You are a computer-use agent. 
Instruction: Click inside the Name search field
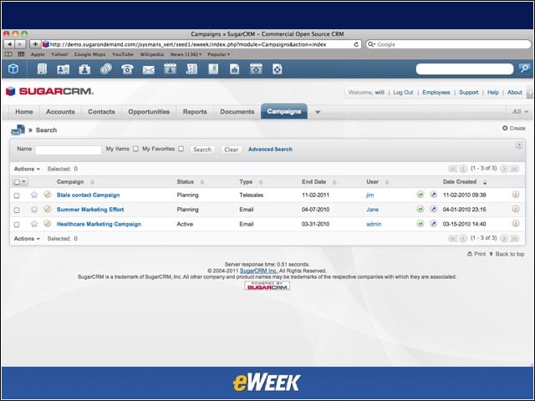coord(69,150)
